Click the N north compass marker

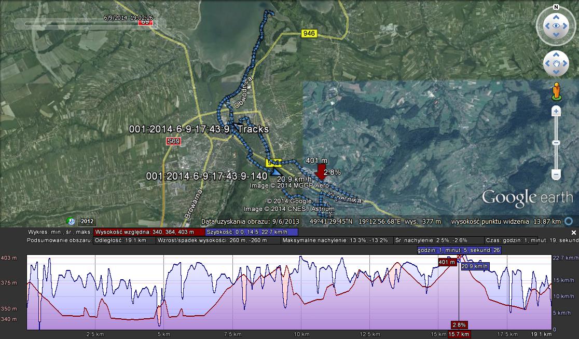[x=556, y=7]
